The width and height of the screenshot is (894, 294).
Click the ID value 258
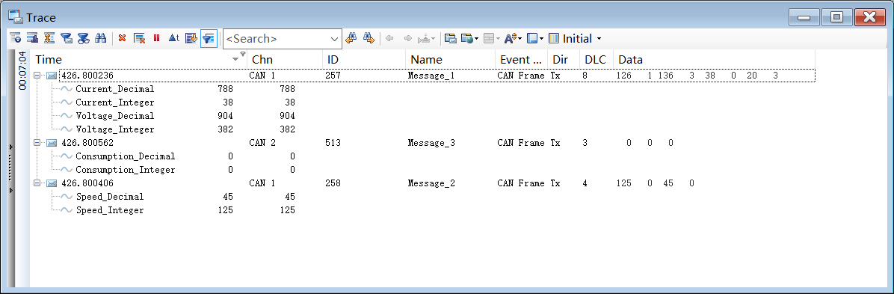[333, 183]
